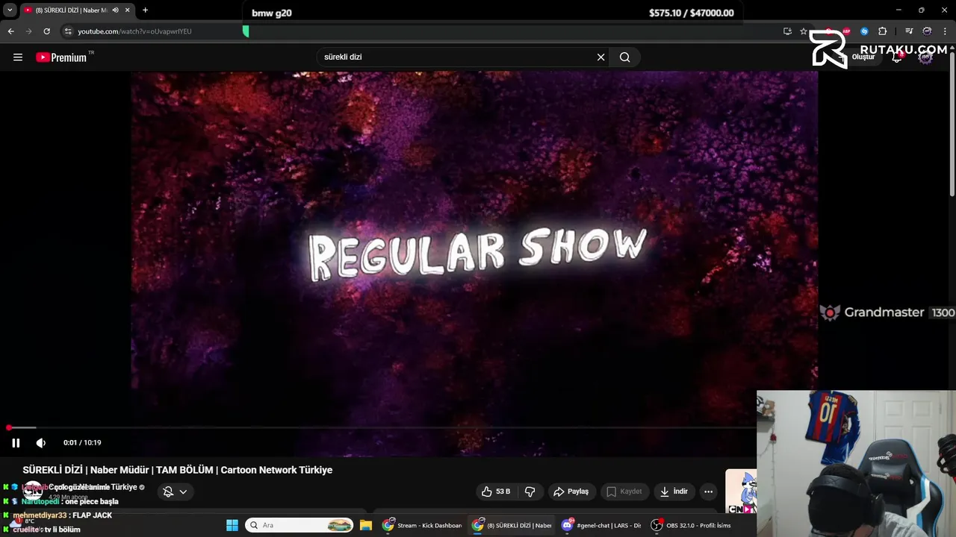The image size is (956, 537).
Task: Share the video via Paylaş
Action: [x=571, y=492]
